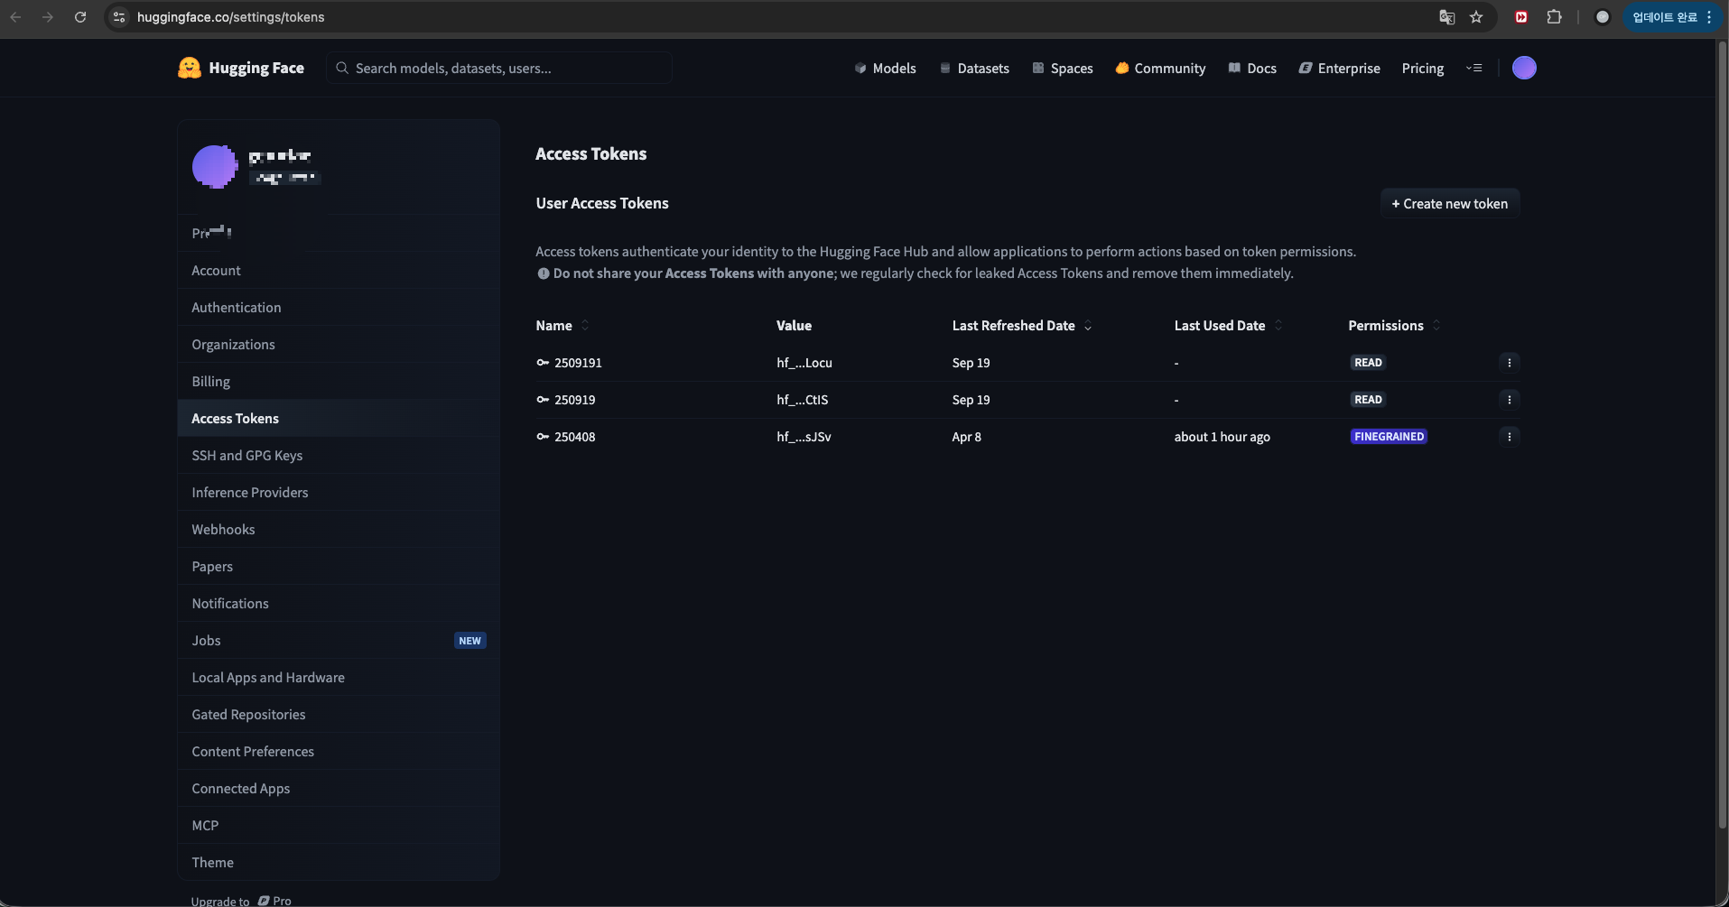Open the Datasets page
The width and height of the screenshot is (1729, 907).
974,69
